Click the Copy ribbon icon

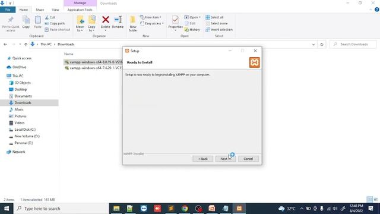point(26,23)
